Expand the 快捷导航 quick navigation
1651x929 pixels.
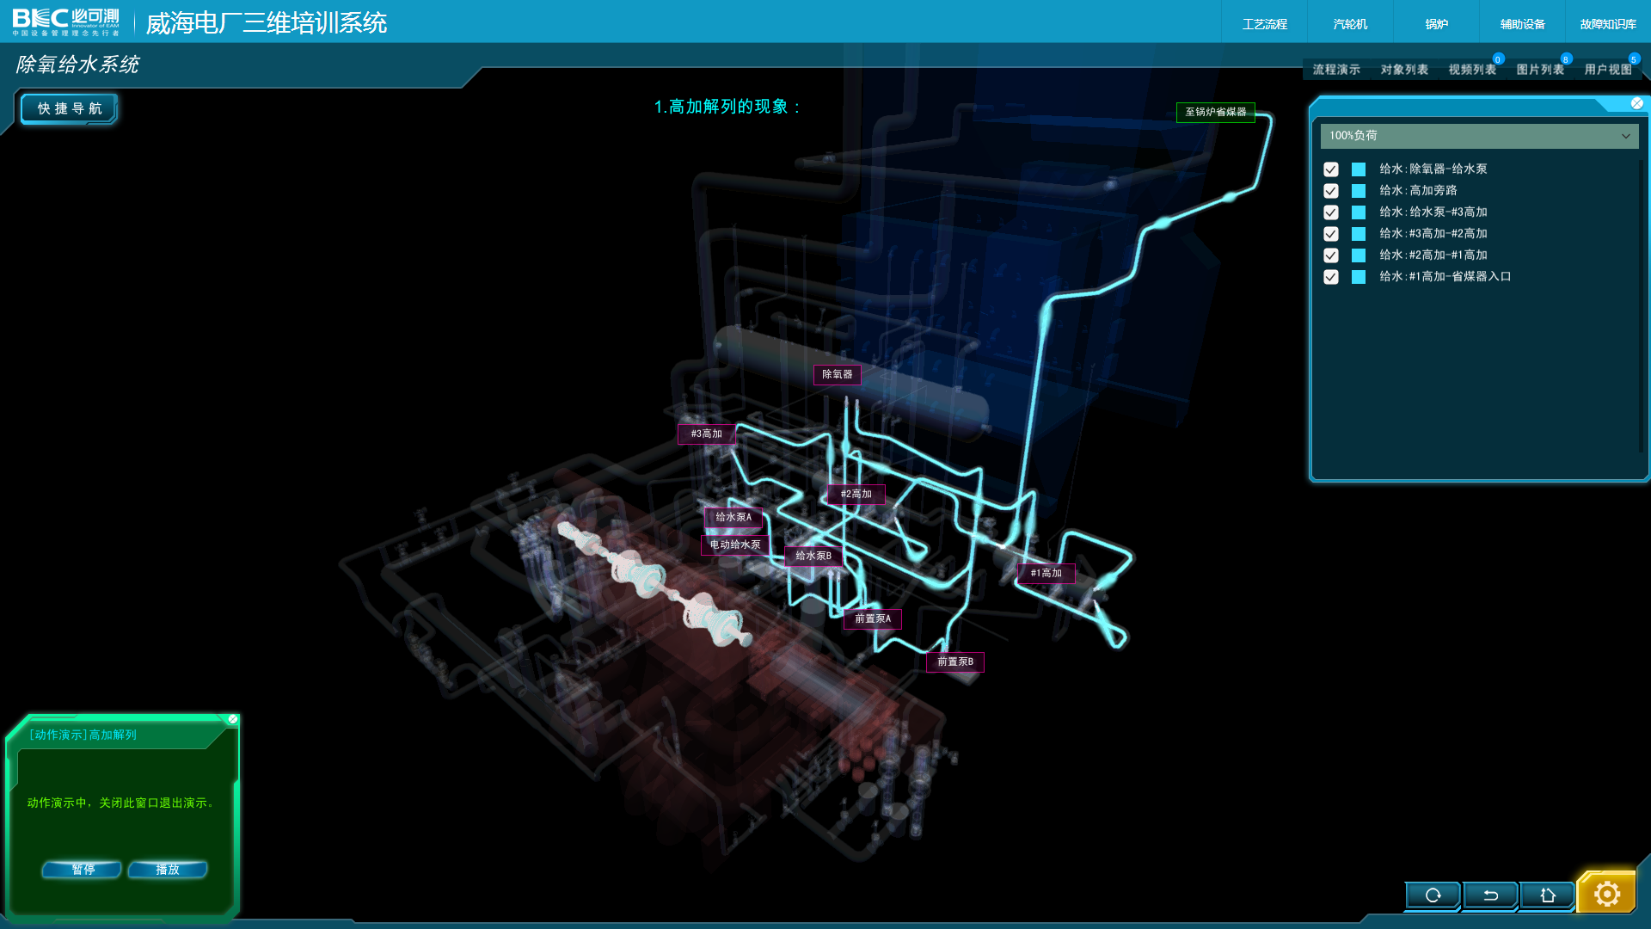[70, 108]
